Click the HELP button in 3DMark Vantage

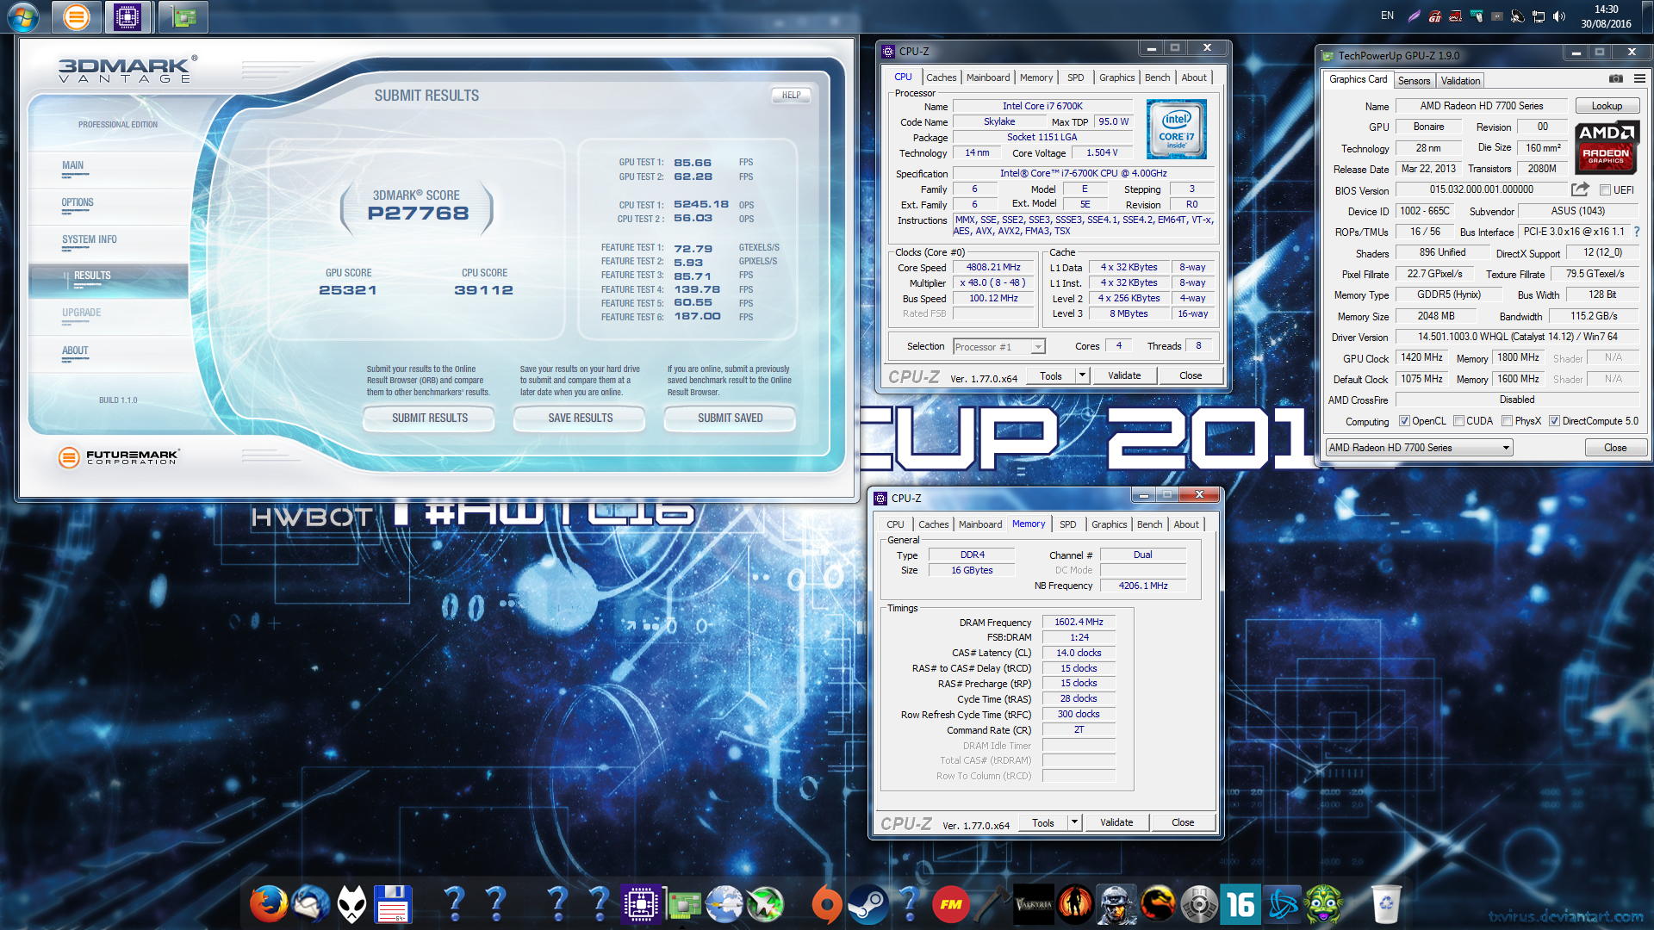click(x=791, y=96)
